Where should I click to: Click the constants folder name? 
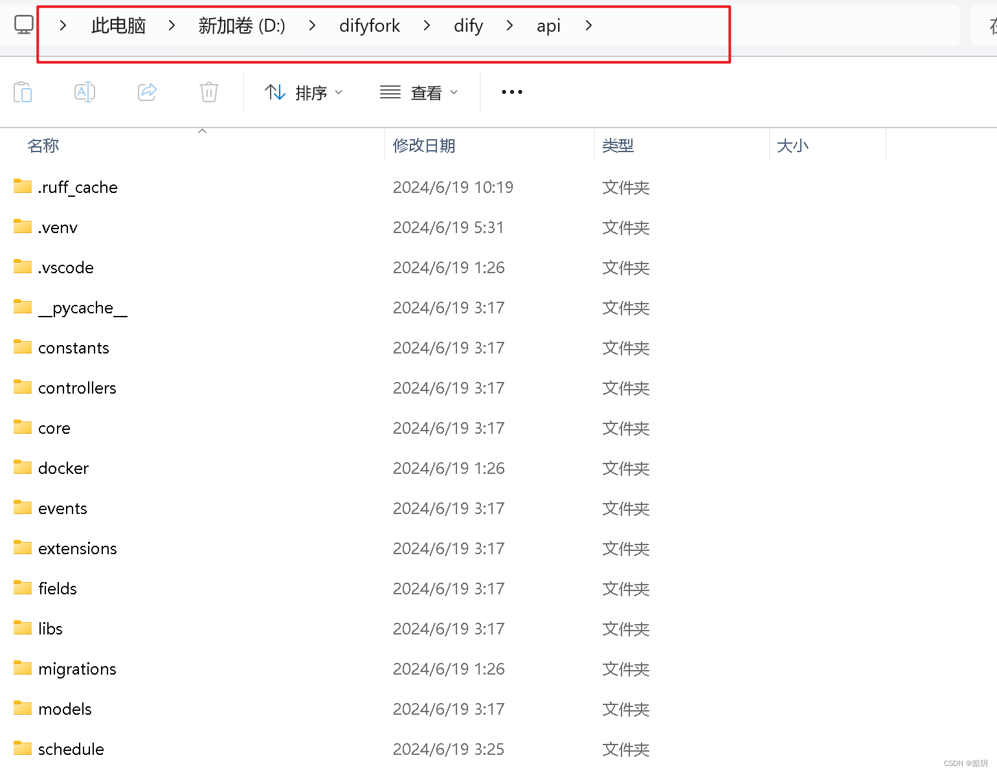(x=73, y=348)
